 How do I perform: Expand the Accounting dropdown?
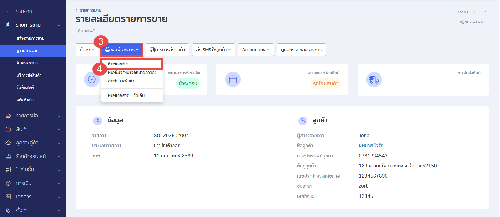[256, 50]
